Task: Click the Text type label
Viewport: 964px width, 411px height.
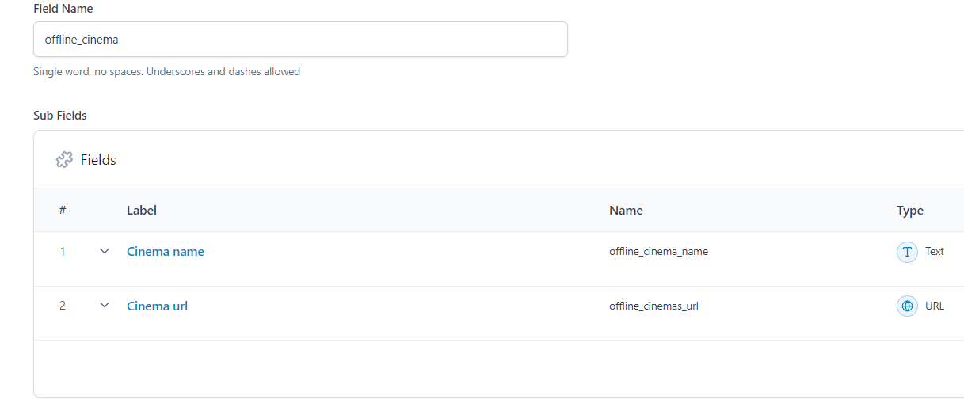Action: pyautogui.click(x=935, y=252)
